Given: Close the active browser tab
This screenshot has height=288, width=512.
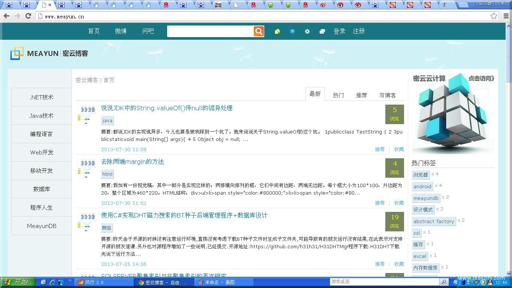Looking at the screenshot, I should coord(50,5).
